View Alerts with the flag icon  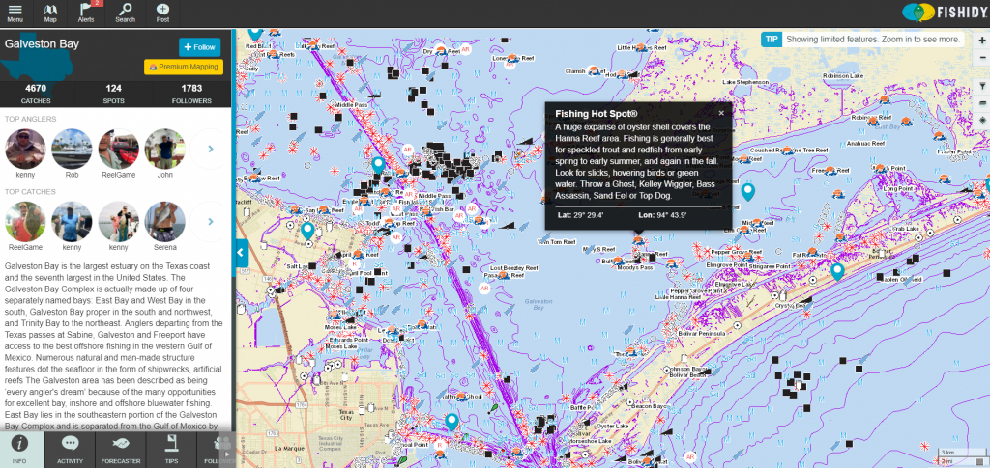[x=87, y=13]
